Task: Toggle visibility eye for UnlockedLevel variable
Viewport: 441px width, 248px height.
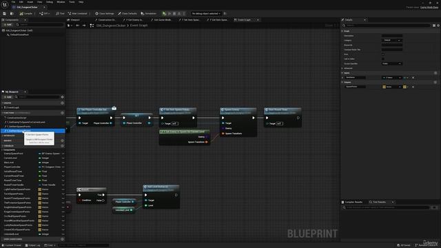Action: (63, 234)
